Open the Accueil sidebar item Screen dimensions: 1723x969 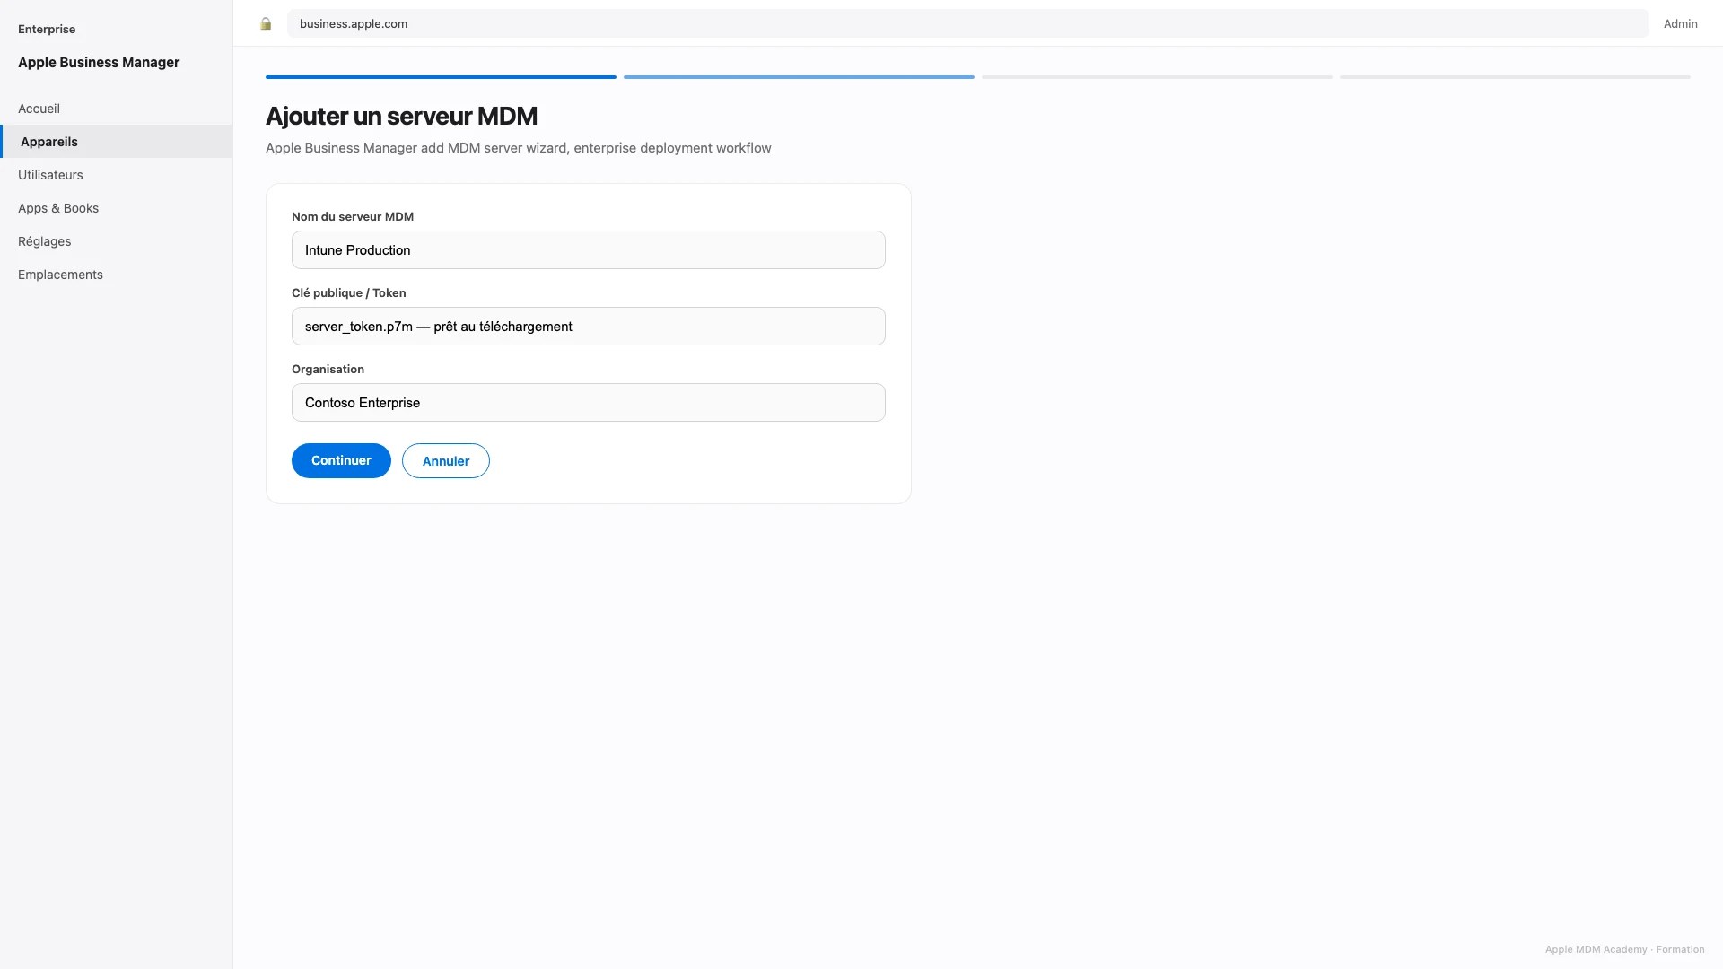click(x=116, y=109)
